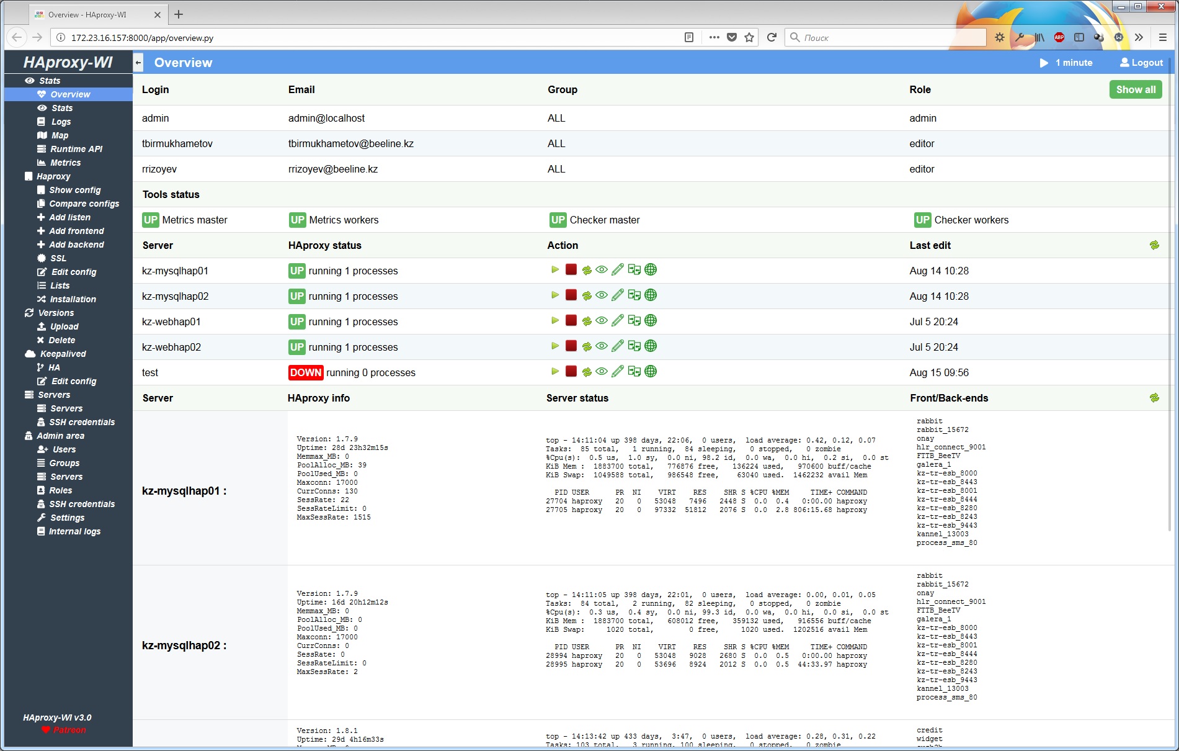
Task: View config eye icon for kz-webhap02
Action: (x=602, y=346)
